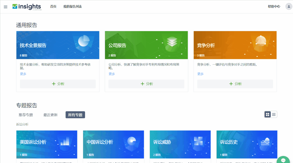Toggle the 所有专题 filter
Viewport: 293px width, 163px height.
tap(75, 115)
